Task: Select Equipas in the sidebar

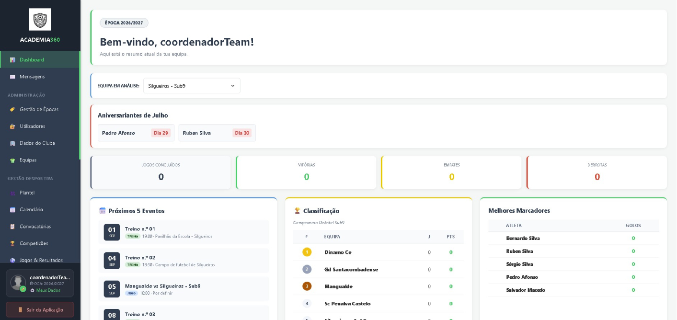Action: click(x=40, y=160)
